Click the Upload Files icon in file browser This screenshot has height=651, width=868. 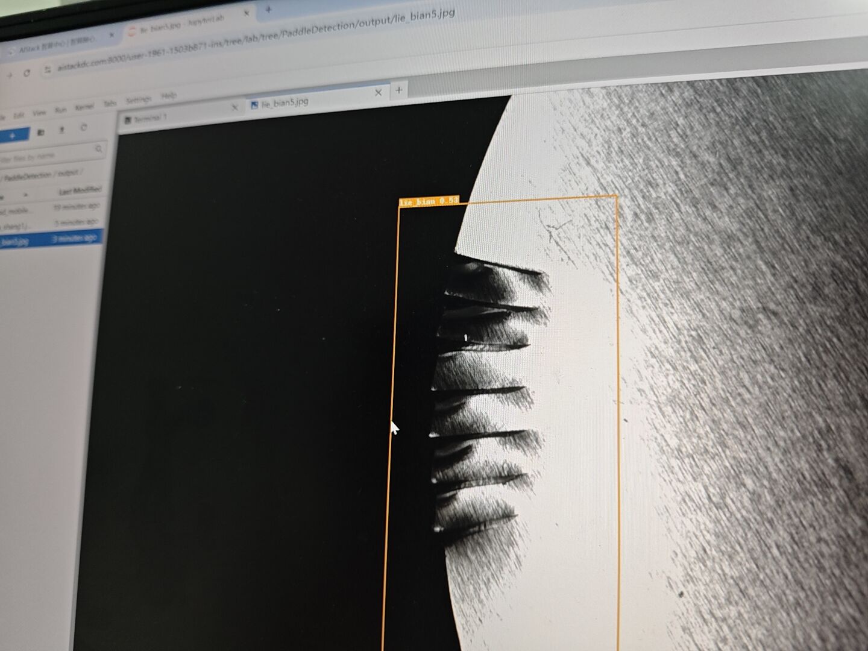[61, 130]
